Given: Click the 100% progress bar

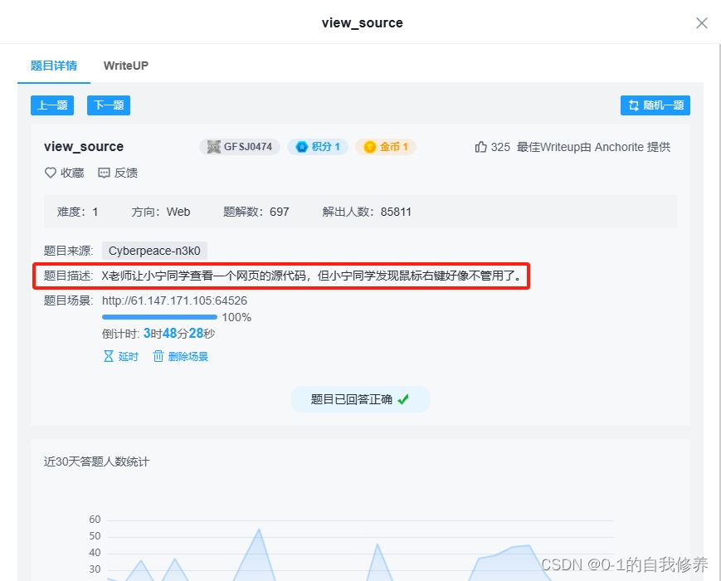Looking at the screenshot, I should coord(159,317).
